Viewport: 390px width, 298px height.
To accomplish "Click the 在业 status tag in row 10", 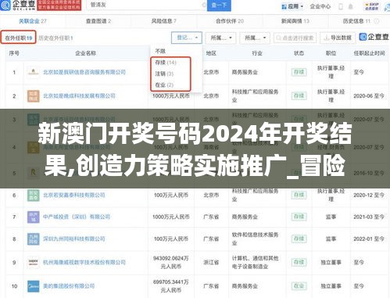I will pyautogui.click(x=299, y=286).
